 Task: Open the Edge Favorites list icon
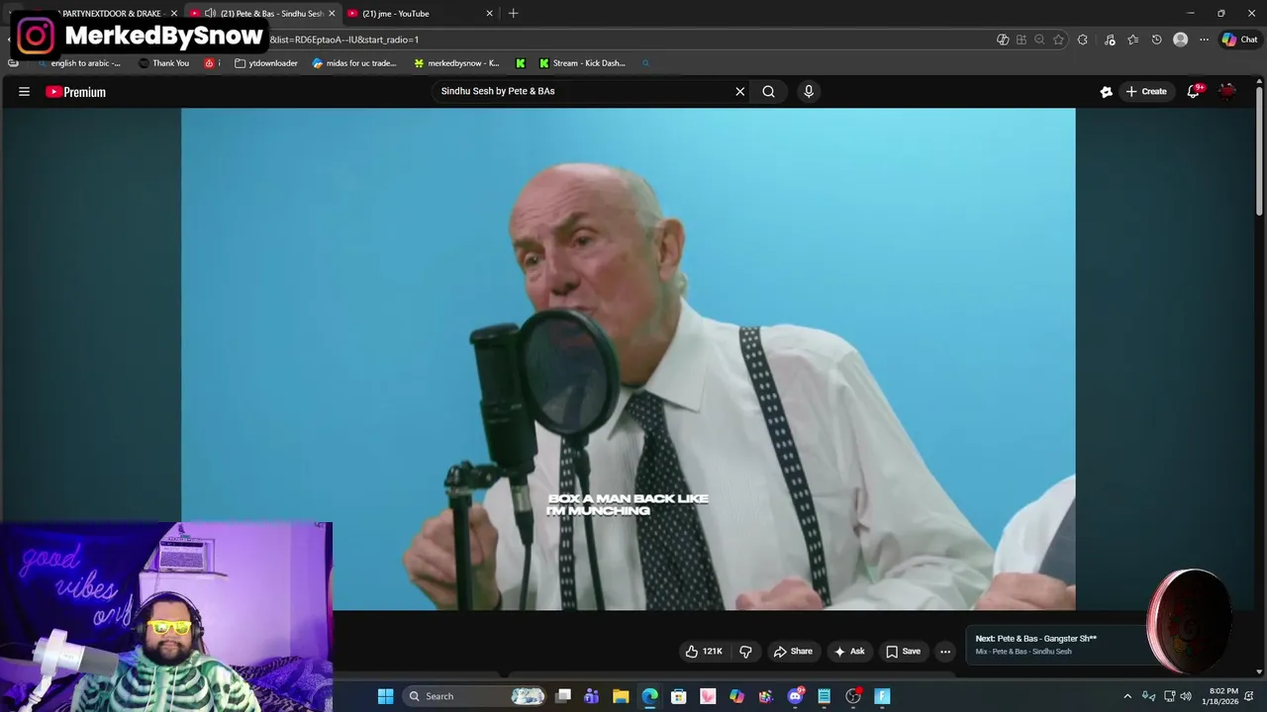pyautogui.click(x=1133, y=40)
